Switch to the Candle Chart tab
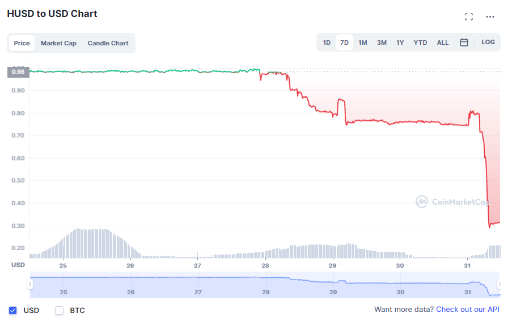512x330 pixels. click(x=108, y=43)
